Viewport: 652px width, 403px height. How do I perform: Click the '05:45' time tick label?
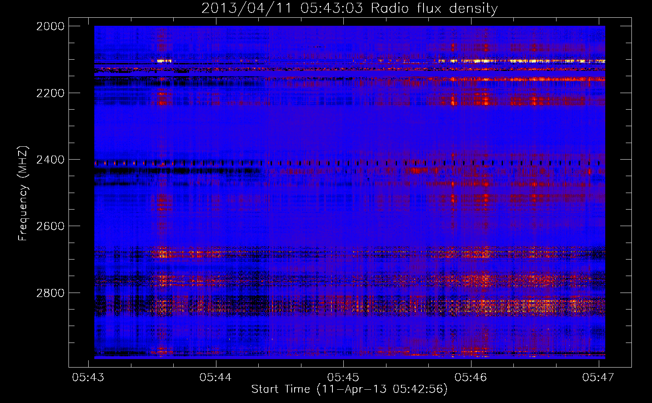click(343, 377)
